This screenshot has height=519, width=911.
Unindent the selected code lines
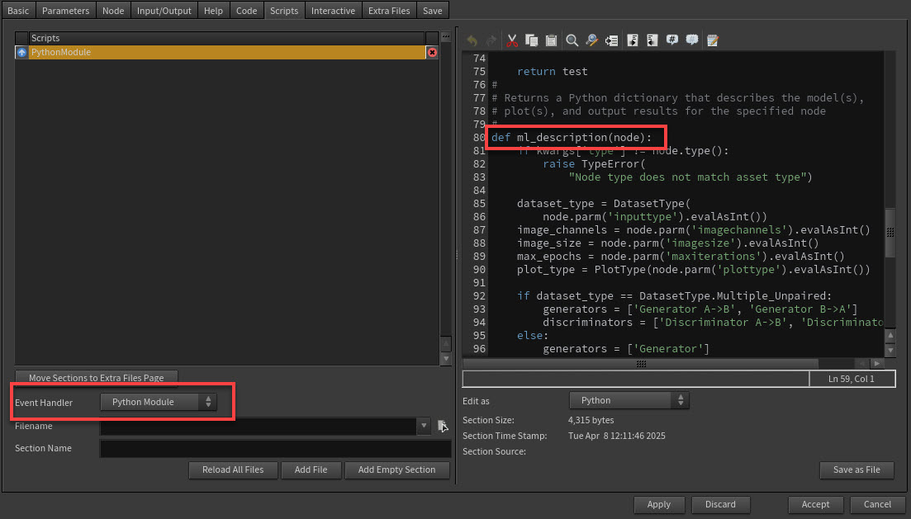pyautogui.click(x=652, y=40)
